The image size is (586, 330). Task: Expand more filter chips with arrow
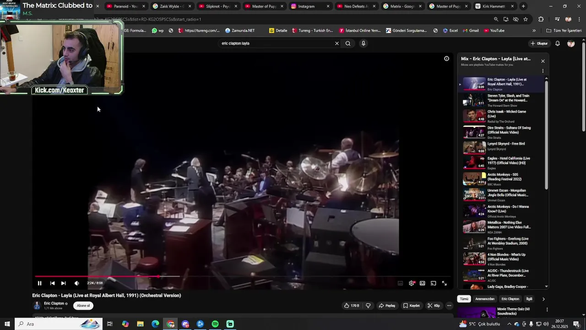point(543,299)
